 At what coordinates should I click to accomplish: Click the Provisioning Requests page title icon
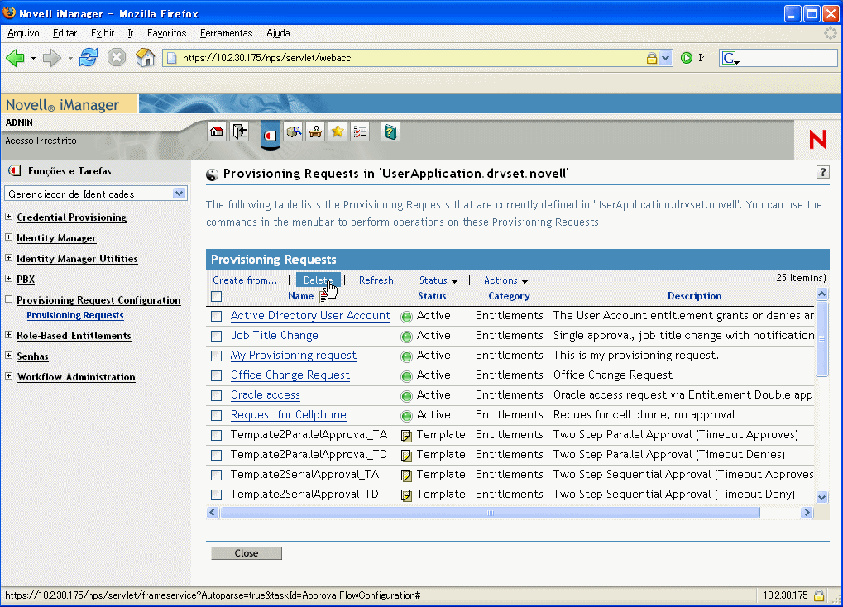pyautogui.click(x=213, y=174)
